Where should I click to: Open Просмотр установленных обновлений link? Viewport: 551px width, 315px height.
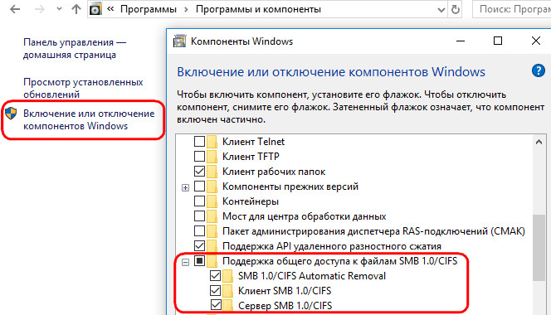[83, 88]
